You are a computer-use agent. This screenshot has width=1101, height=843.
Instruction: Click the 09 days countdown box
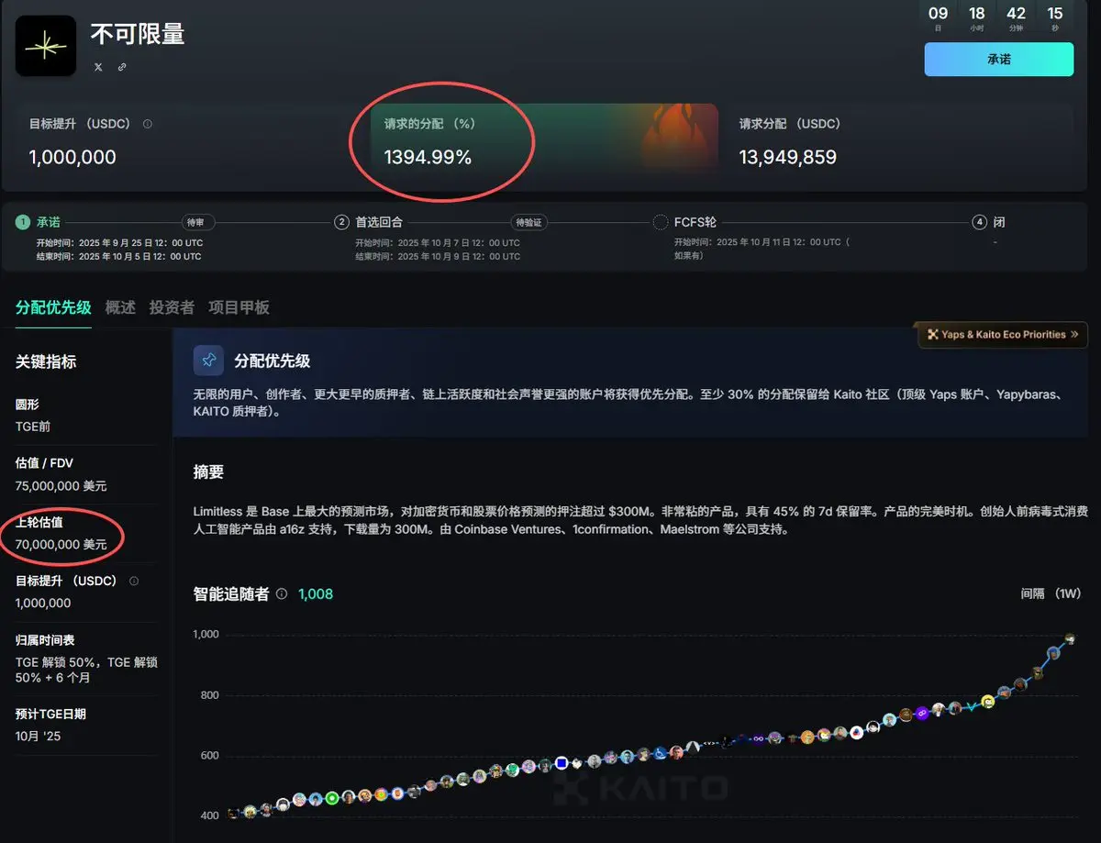[x=938, y=17]
